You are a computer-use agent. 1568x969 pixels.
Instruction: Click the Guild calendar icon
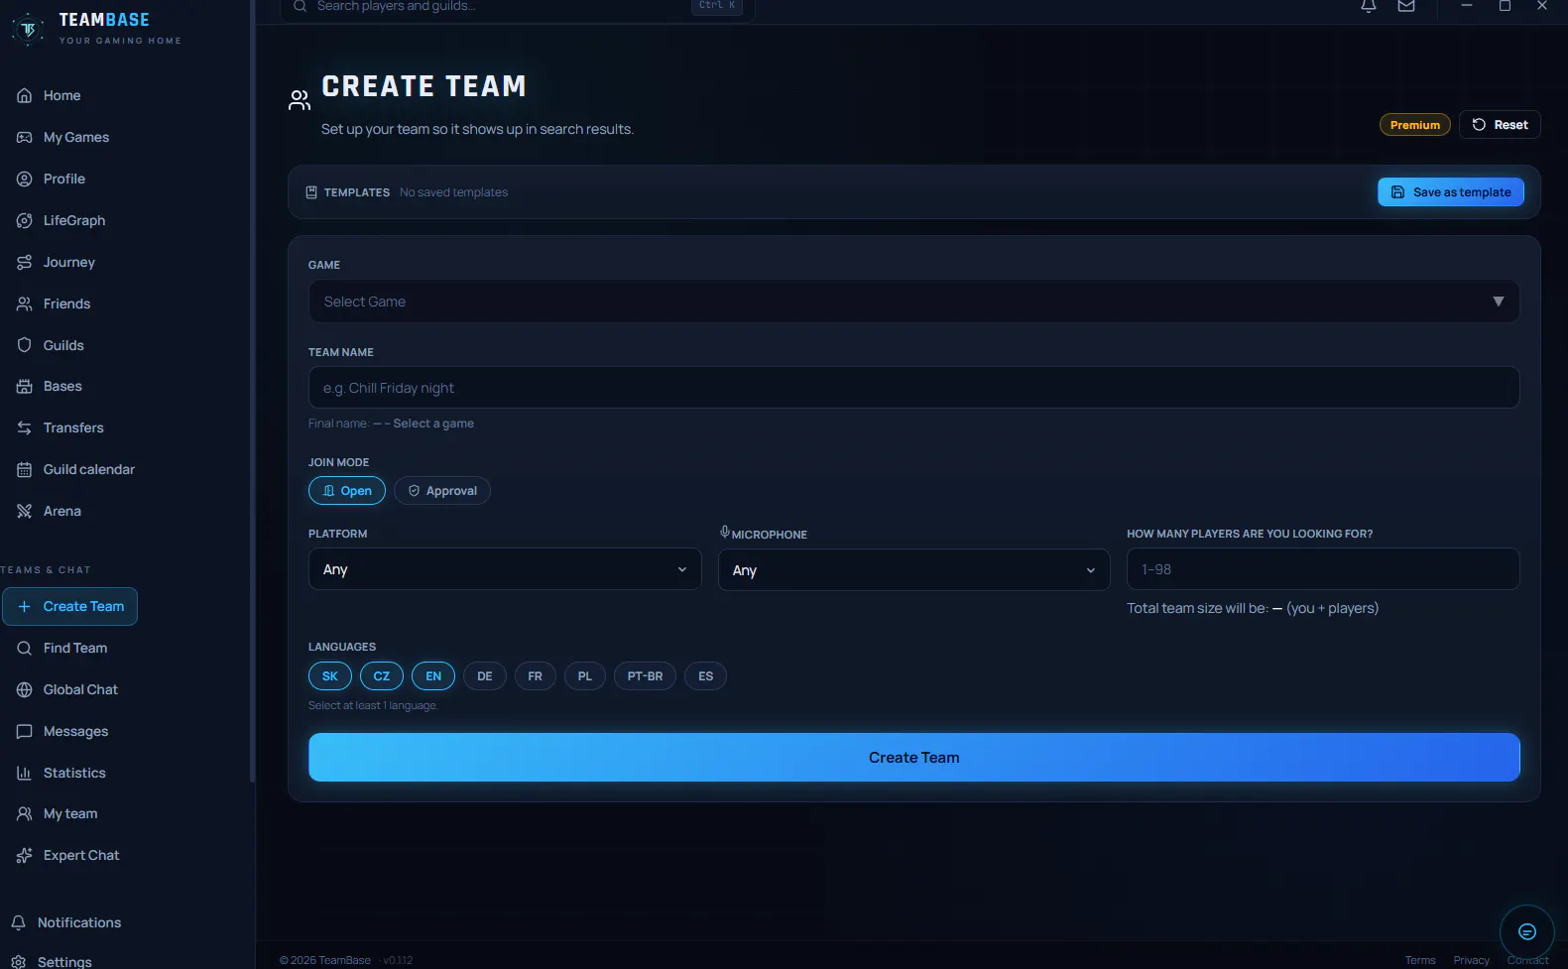click(25, 470)
